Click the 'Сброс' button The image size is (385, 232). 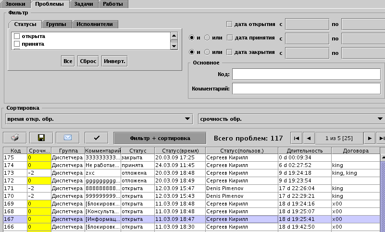(88, 61)
